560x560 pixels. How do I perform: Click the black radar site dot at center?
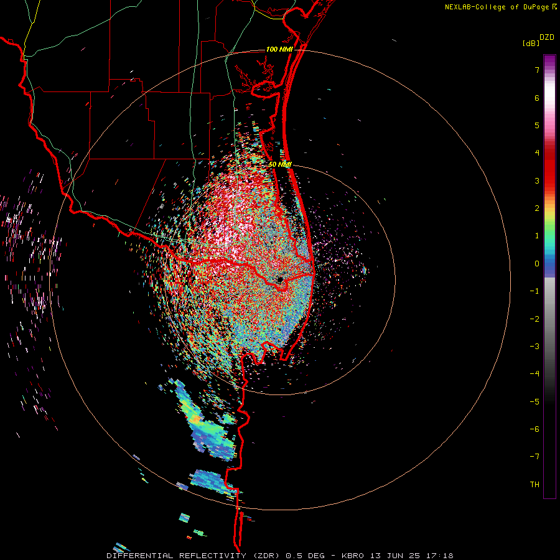(280, 279)
